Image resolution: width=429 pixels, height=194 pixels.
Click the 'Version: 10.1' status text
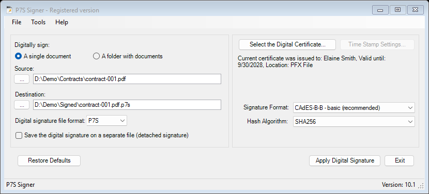pyautogui.click(x=399, y=185)
